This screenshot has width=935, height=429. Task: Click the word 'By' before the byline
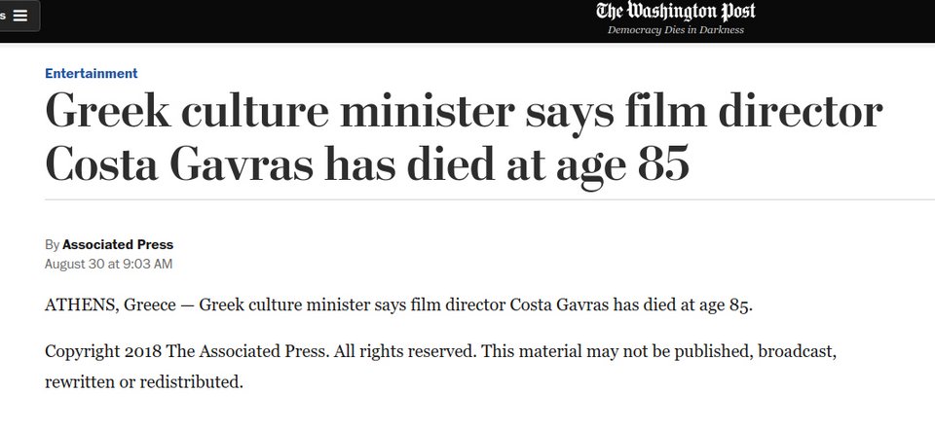(x=52, y=245)
